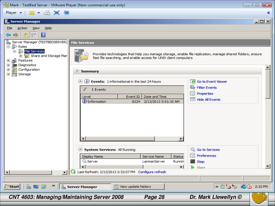
Task: Collapse the System Services section
Action: [x=80, y=149]
